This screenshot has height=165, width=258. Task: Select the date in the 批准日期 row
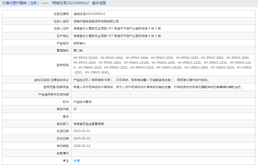point(82,131)
